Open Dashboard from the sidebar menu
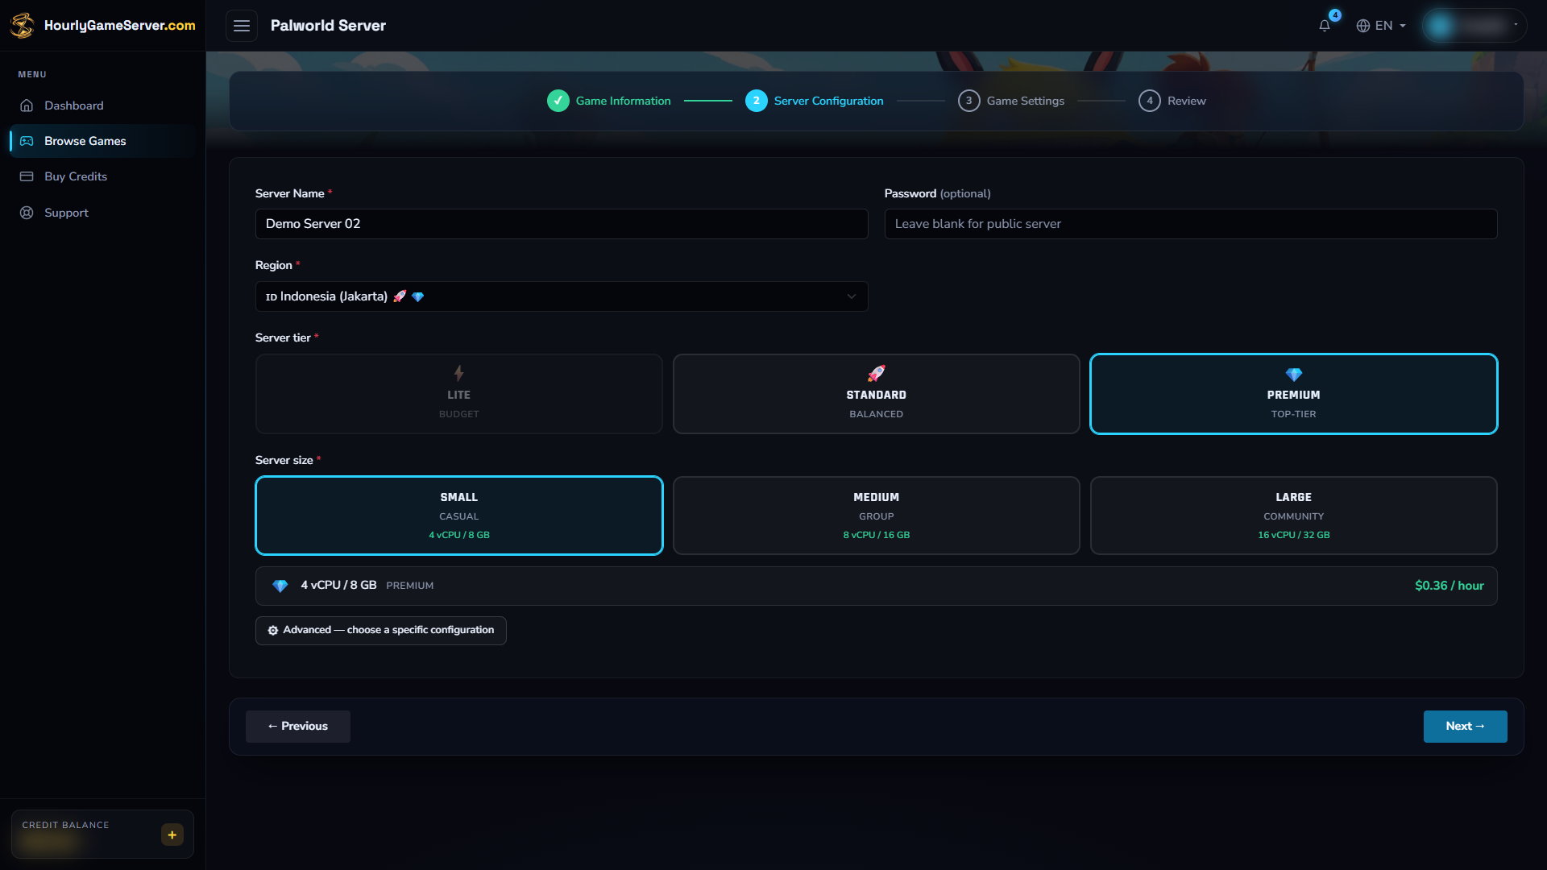This screenshot has width=1547, height=870. click(x=102, y=106)
